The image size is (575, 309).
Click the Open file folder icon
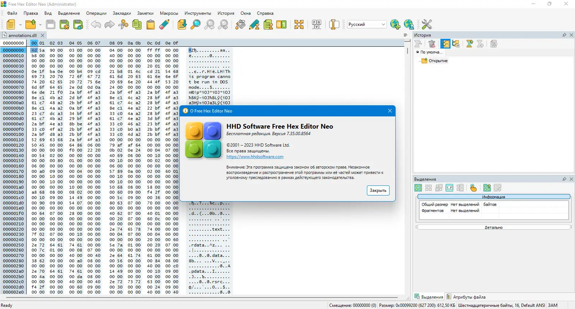[x=31, y=24]
